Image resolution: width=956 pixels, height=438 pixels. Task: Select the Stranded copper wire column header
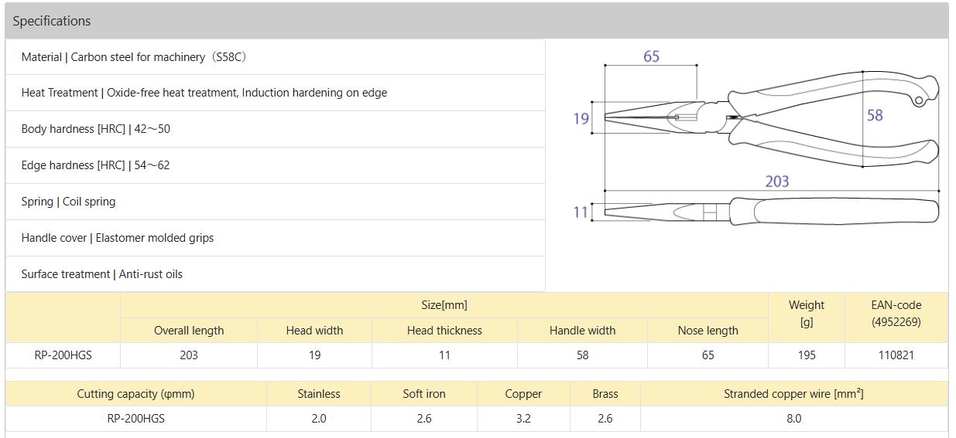(x=793, y=394)
